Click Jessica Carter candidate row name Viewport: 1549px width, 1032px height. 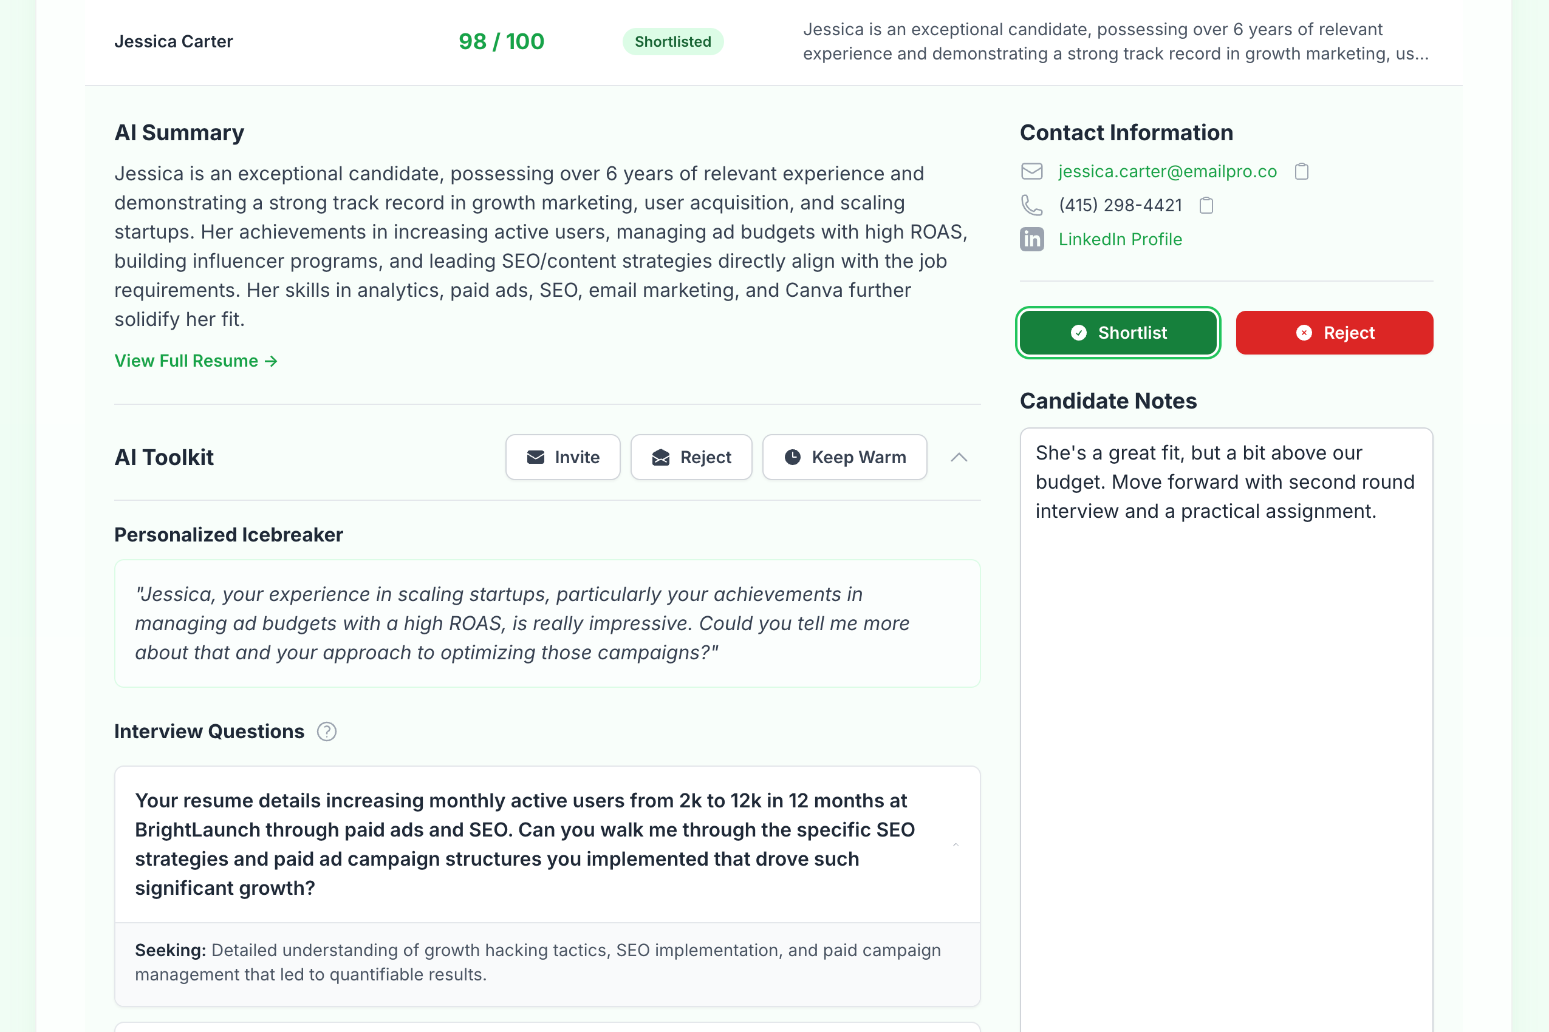174,42
